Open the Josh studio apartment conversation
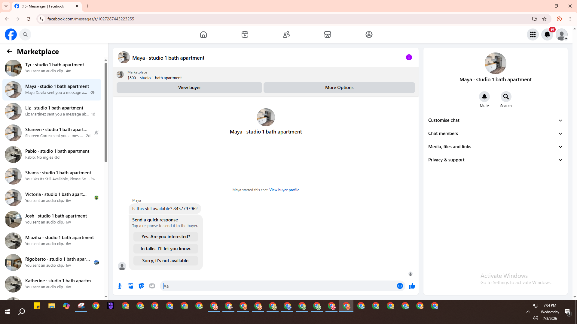Viewport: 577px width, 324px height. (52, 219)
